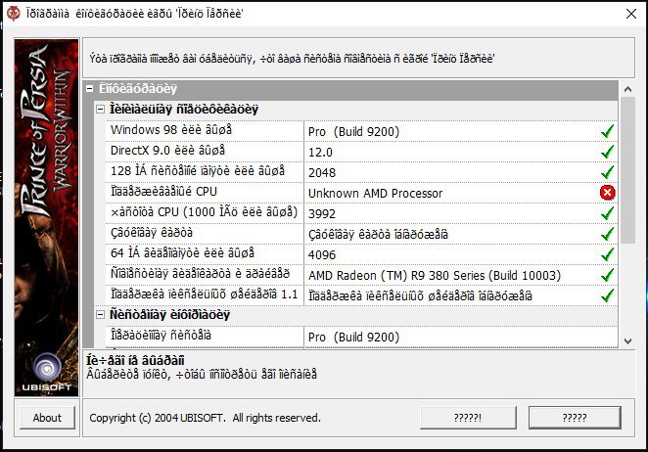Collapse the top-level gray section header

(89, 88)
